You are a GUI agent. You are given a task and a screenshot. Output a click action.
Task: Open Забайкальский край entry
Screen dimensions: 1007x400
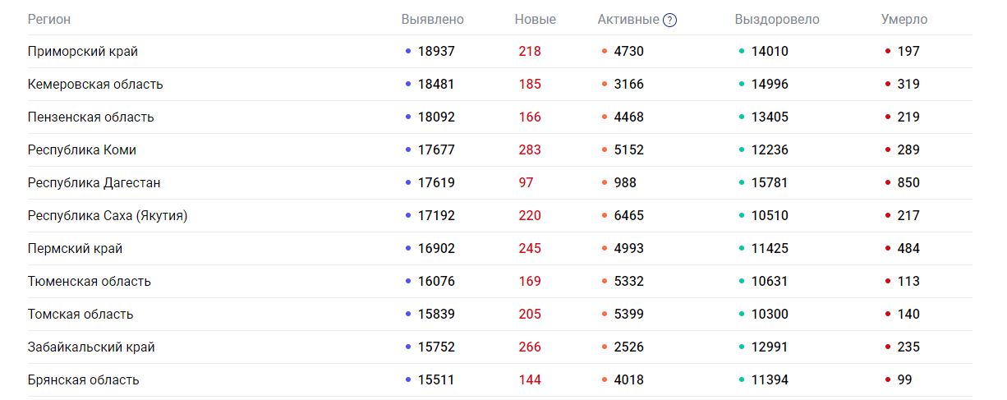tap(91, 347)
